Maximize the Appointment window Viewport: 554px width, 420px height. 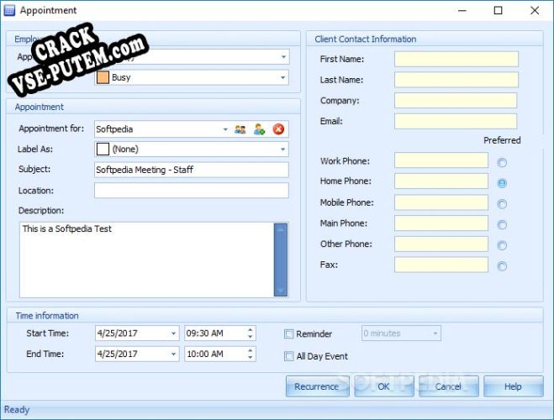click(x=498, y=11)
